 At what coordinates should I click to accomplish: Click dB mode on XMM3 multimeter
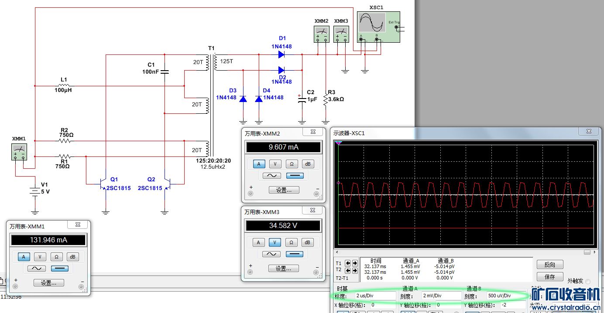click(307, 242)
